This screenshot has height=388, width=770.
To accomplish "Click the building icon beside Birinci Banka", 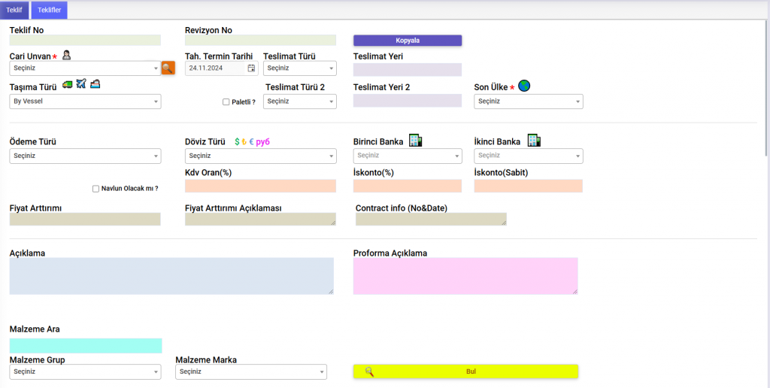I will tap(415, 141).
